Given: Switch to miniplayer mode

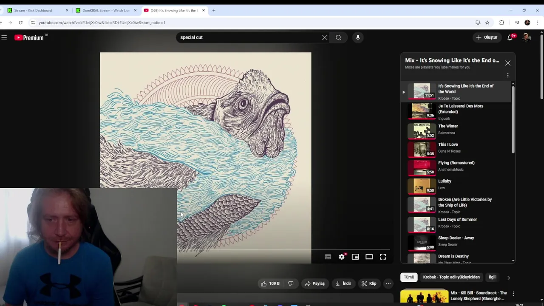Looking at the screenshot, I should coord(355,257).
